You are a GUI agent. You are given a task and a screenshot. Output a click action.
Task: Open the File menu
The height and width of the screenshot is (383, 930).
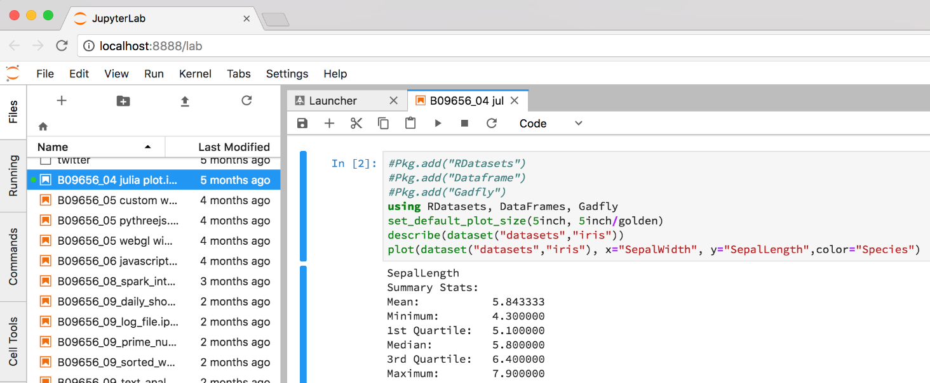(x=45, y=74)
